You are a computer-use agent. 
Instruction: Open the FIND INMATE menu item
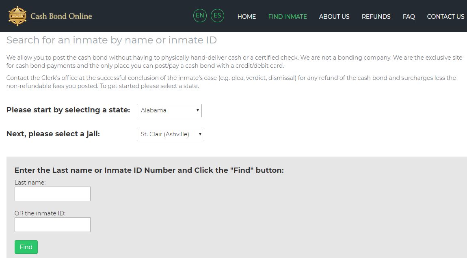(288, 17)
